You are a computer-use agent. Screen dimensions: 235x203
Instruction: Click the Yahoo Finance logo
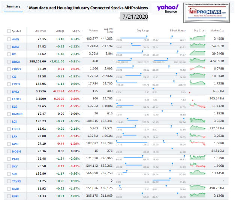pos(168,9)
